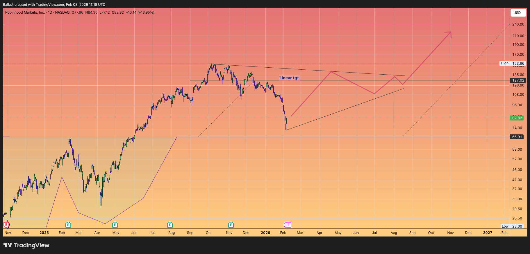Click the 190.00 price scale label
This screenshot has height=254, width=530.
(x=518, y=45)
